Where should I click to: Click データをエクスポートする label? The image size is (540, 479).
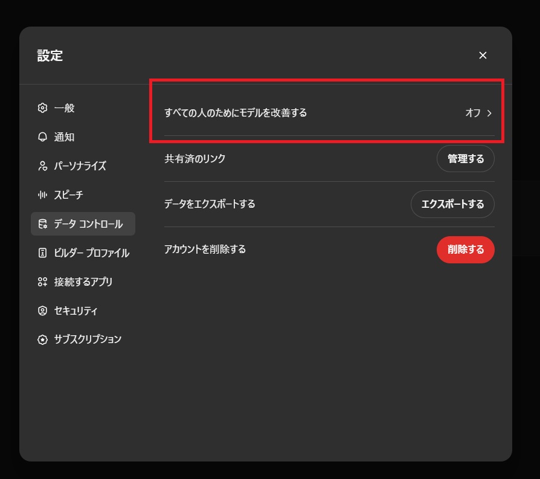tap(210, 204)
